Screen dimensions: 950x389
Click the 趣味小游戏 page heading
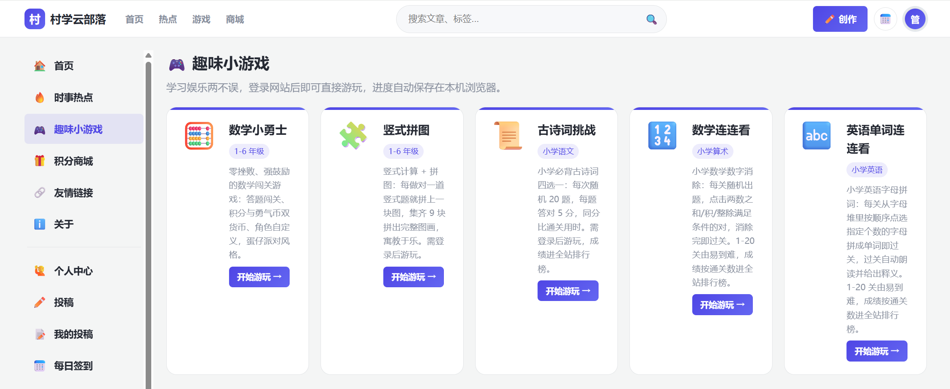click(x=231, y=64)
